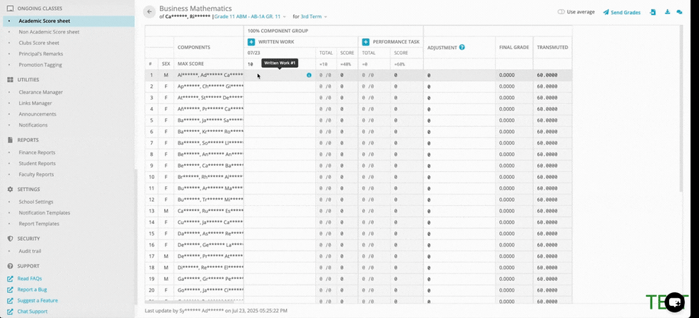Click the import sheet icon next to Send Grades

point(653,12)
